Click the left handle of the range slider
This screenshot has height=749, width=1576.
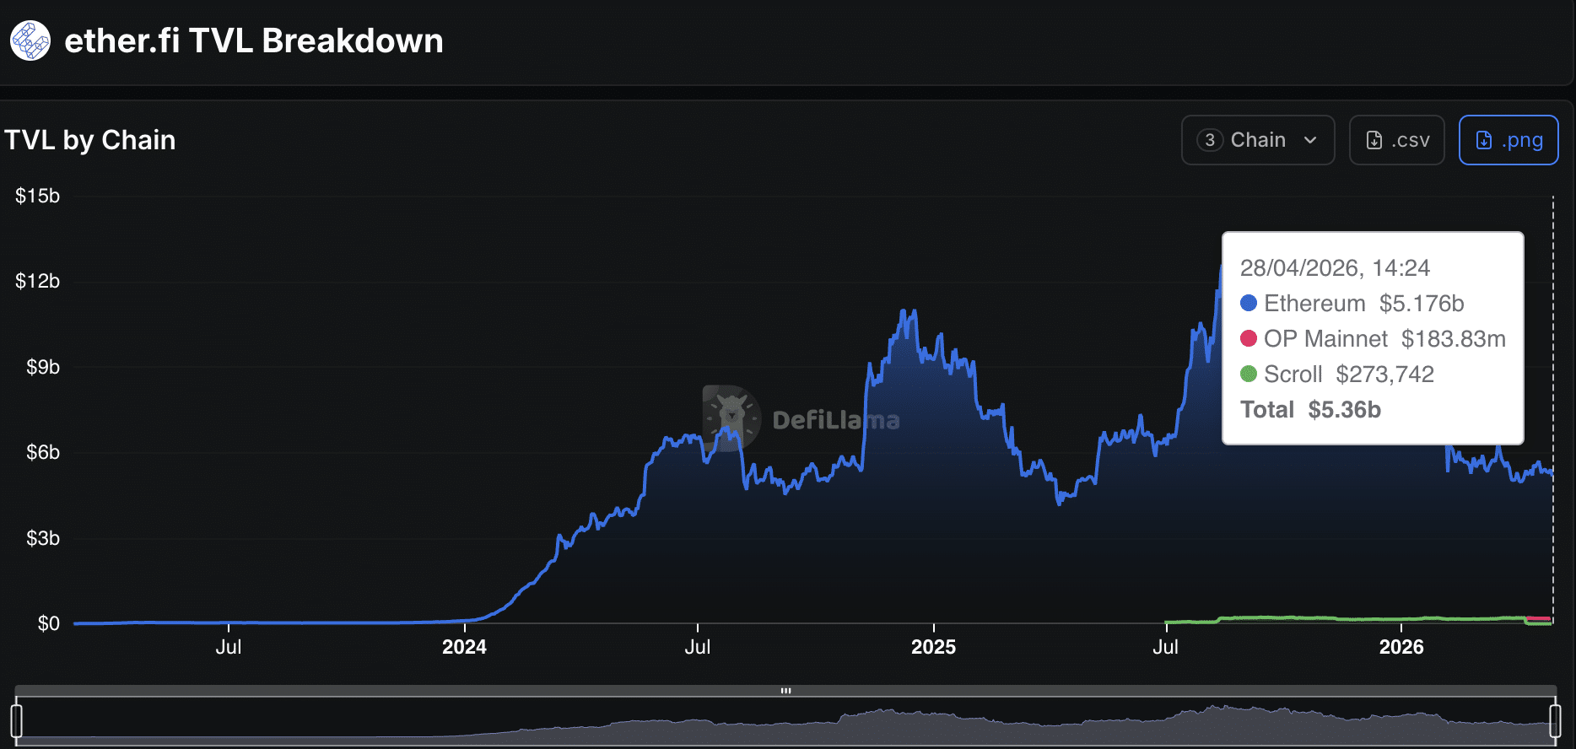click(17, 721)
